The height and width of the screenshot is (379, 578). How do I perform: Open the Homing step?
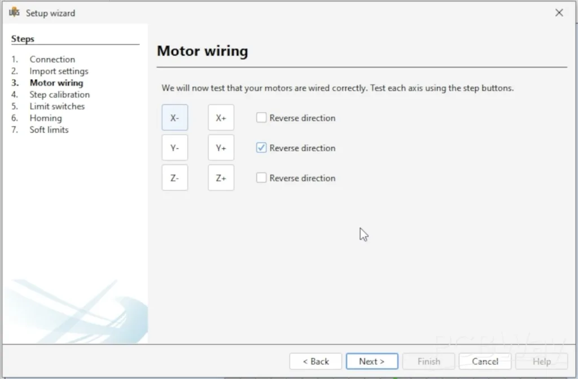click(x=46, y=118)
